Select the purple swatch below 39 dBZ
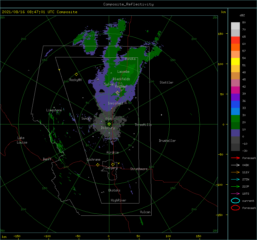The image size is (257, 240). pyautogui.click(x=235, y=97)
